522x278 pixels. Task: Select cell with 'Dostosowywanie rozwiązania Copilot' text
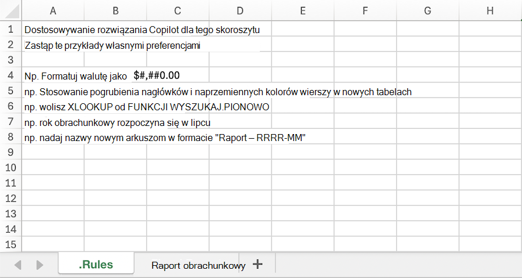(x=142, y=30)
